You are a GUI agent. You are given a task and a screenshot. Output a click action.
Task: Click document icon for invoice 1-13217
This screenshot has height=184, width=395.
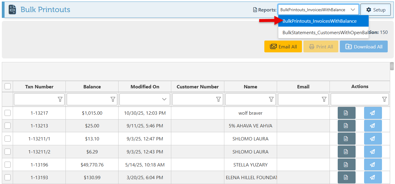(346, 113)
